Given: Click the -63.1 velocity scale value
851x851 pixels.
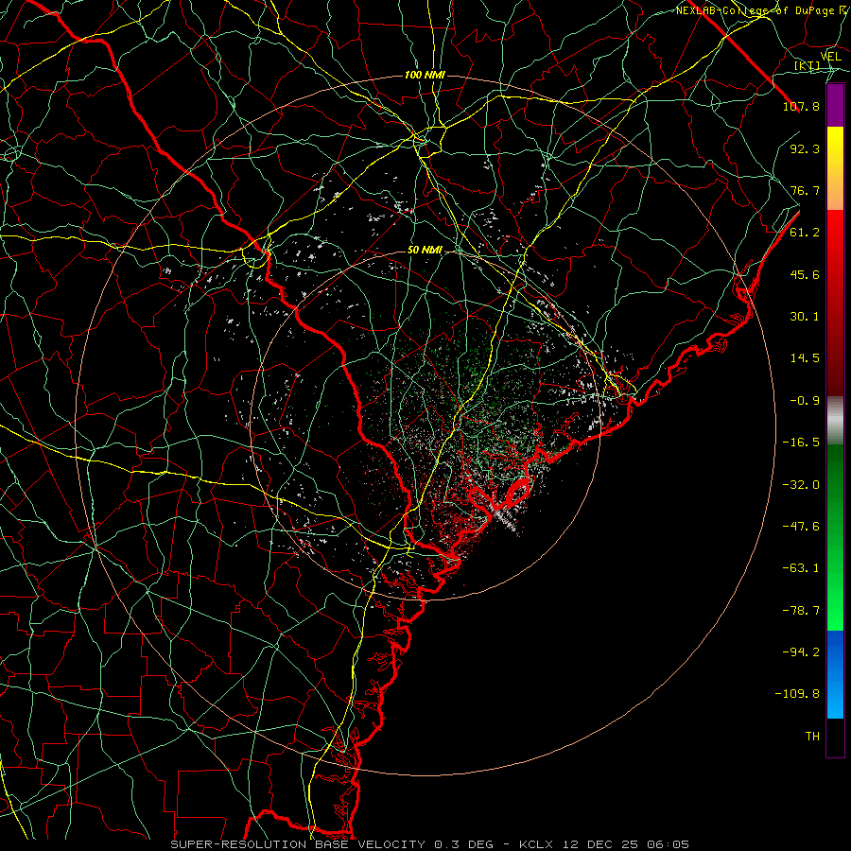Looking at the screenshot, I should click(x=801, y=568).
